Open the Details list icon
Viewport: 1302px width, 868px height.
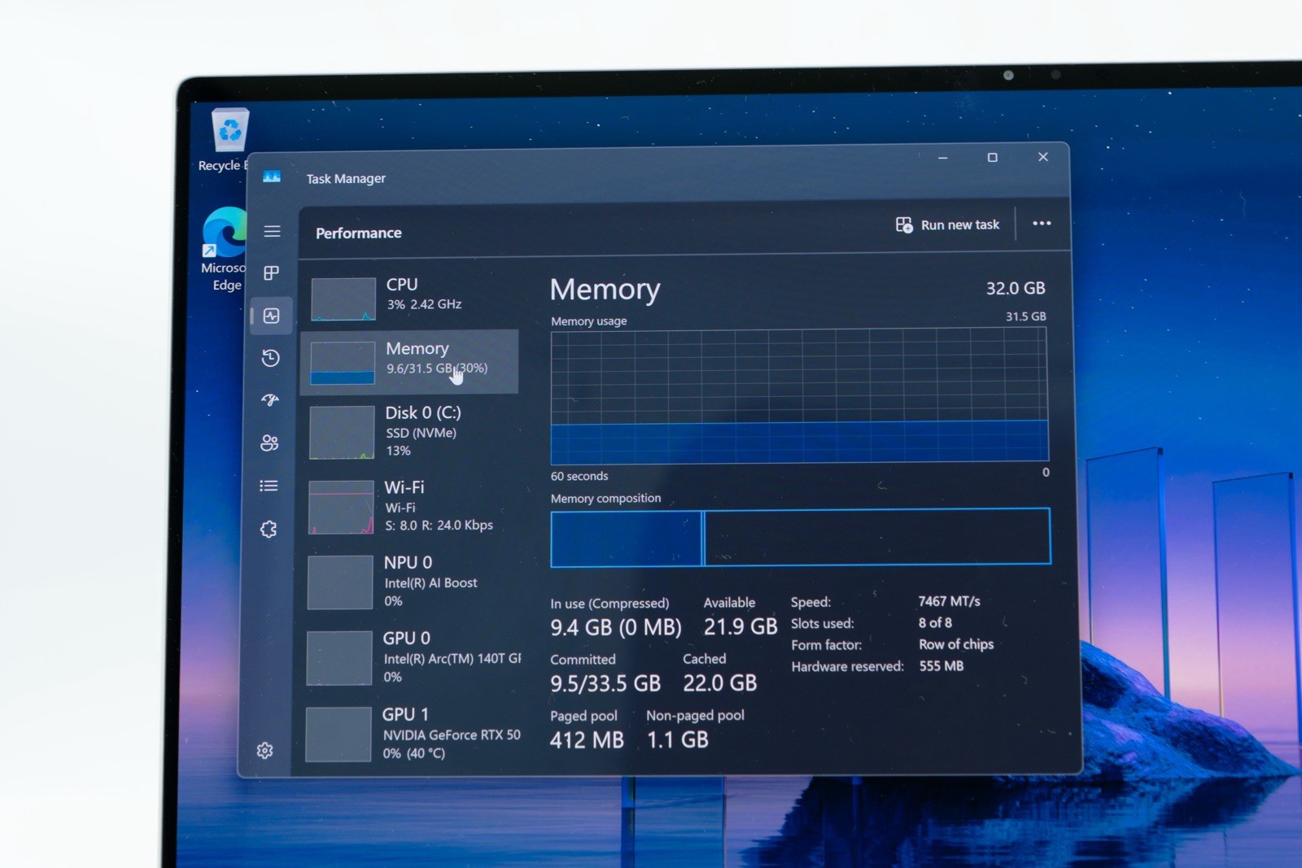[269, 486]
